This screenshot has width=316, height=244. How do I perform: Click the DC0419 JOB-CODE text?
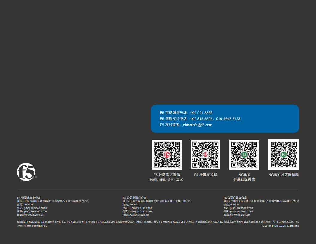click(280, 226)
